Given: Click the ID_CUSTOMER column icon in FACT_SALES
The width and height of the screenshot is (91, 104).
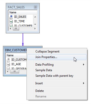Looking at the screenshot, I should pos(11,25).
